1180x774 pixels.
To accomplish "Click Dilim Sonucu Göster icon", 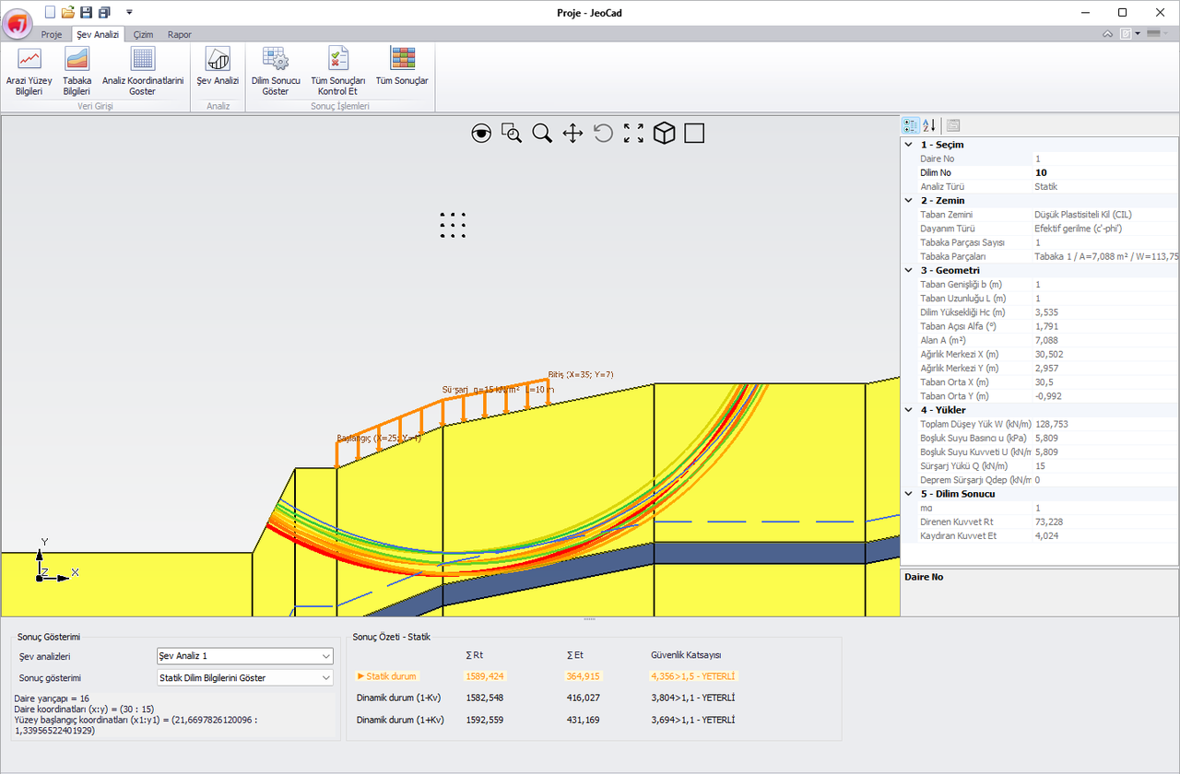I will pyautogui.click(x=276, y=72).
